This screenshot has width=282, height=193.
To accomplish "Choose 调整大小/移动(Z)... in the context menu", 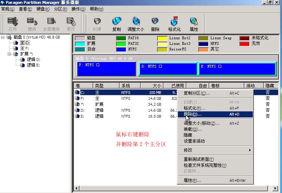I will (215, 123).
